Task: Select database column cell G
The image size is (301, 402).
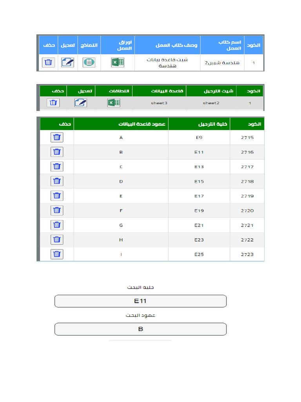Action: coord(121,225)
